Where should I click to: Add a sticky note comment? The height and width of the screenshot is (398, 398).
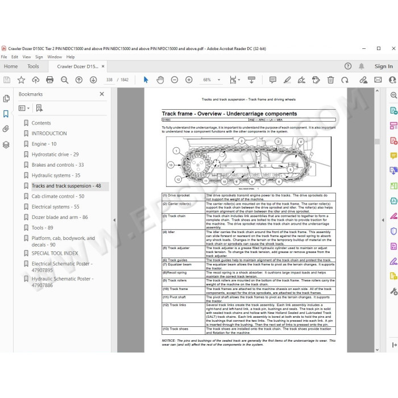point(272,80)
